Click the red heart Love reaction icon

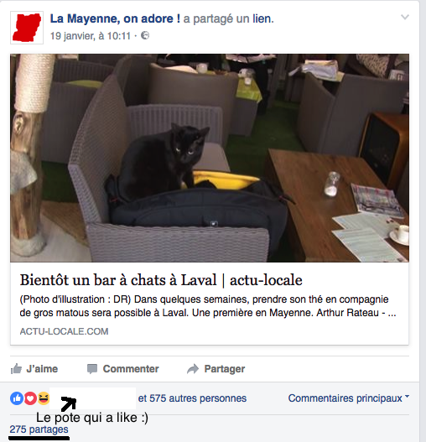30,398
